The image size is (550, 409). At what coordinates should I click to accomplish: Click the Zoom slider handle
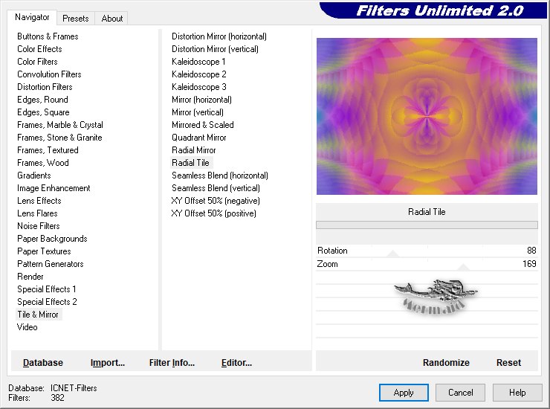pyautogui.click(x=463, y=267)
